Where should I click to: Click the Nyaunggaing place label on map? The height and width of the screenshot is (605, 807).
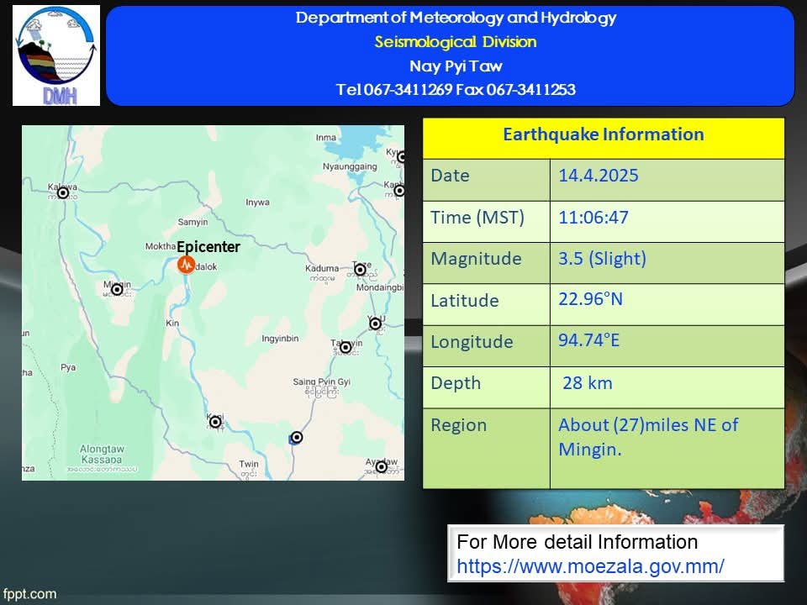[x=350, y=166]
